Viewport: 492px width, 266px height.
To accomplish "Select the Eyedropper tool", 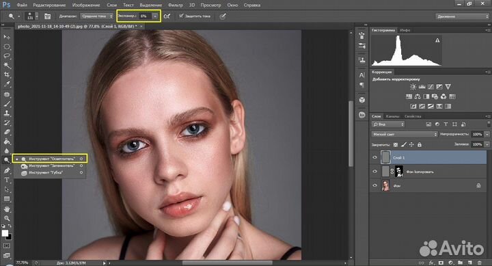I will pos(7,85).
